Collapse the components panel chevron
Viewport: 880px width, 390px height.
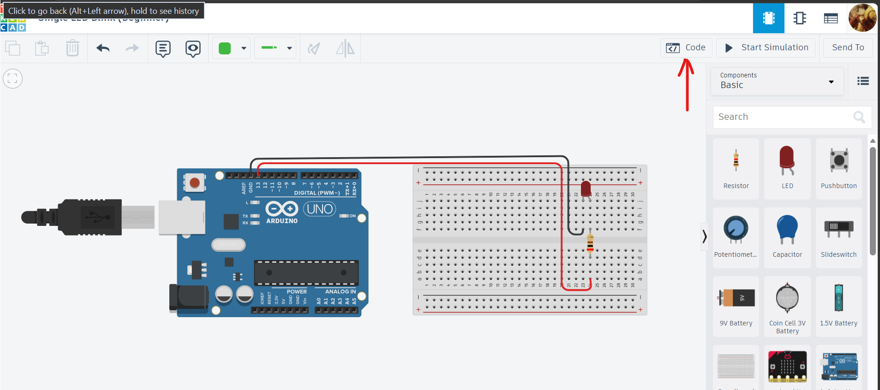pyautogui.click(x=705, y=236)
